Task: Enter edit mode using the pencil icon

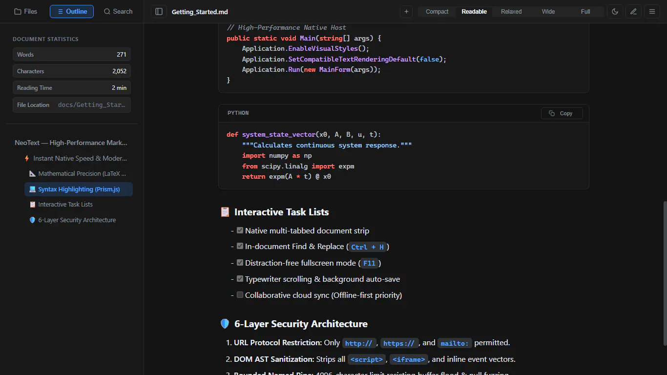Action: pos(633,12)
